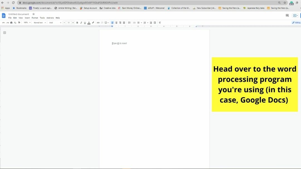Insert a bulleted list
This screenshot has width=301, height=169.
(139, 23)
